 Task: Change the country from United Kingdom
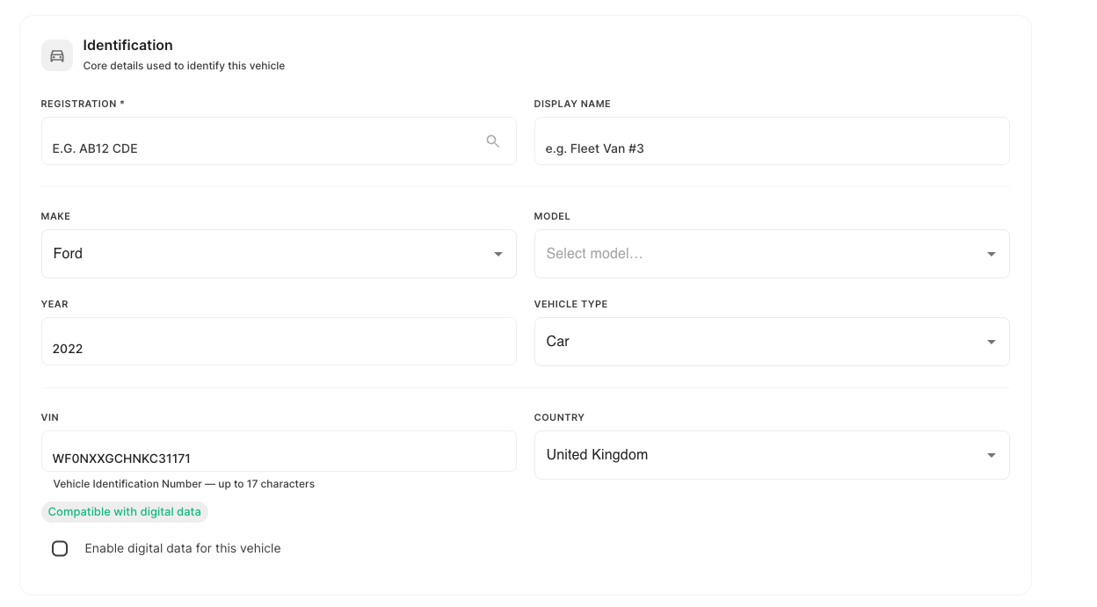tap(772, 455)
